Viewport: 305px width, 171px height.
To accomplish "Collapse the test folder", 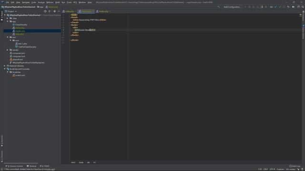I will pyautogui.click(x=8, y=37).
